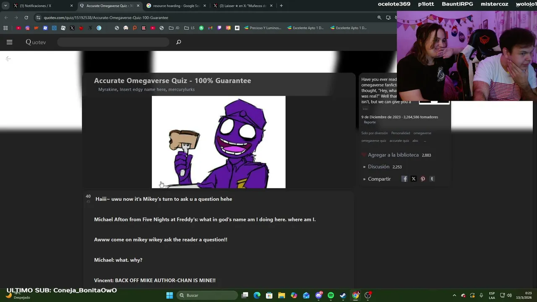This screenshot has width=537, height=302.
Task: Close the Notificaciones / X tab
Action: [71, 6]
